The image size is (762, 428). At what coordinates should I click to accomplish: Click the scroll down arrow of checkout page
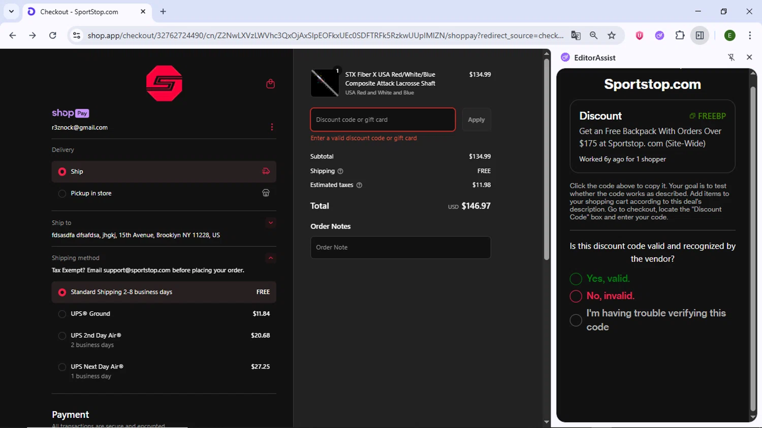click(x=547, y=422)
